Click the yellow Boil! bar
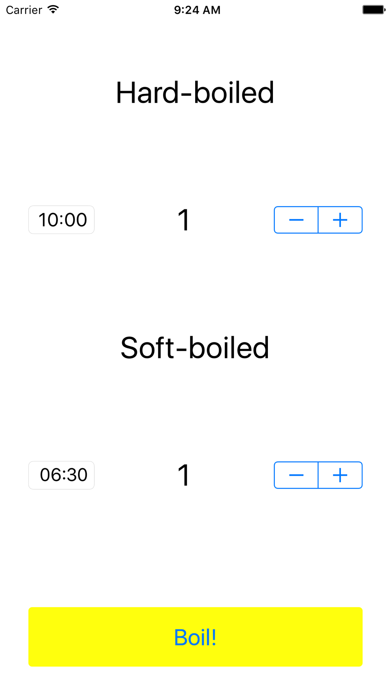 (x=195, y=637)
